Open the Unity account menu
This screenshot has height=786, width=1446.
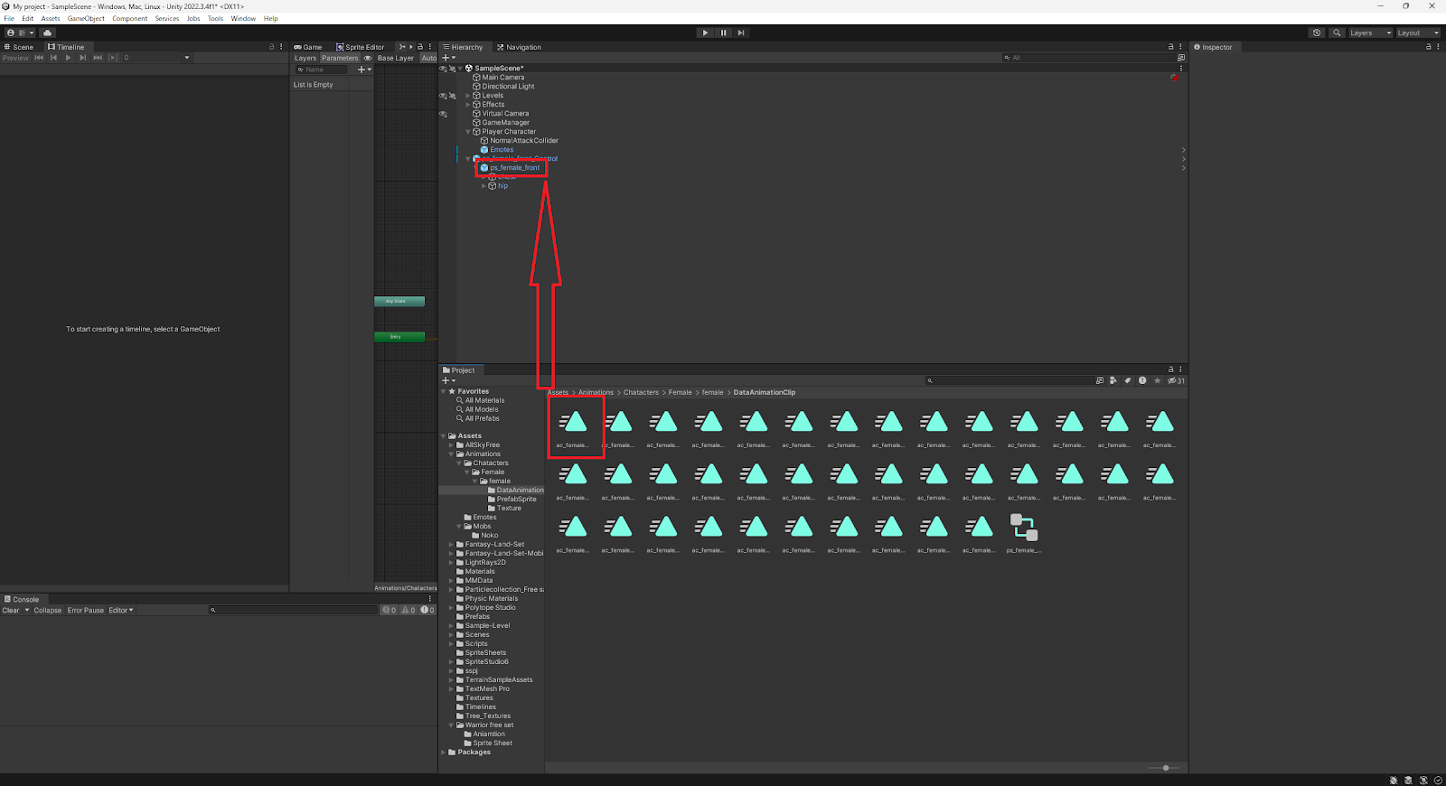click(x=20, y=33)
